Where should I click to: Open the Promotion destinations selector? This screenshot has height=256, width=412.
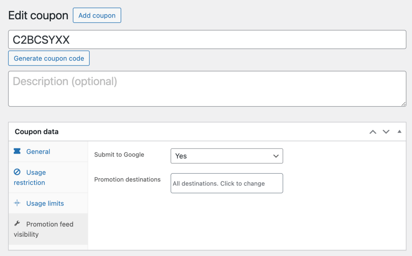pos(226,183)
